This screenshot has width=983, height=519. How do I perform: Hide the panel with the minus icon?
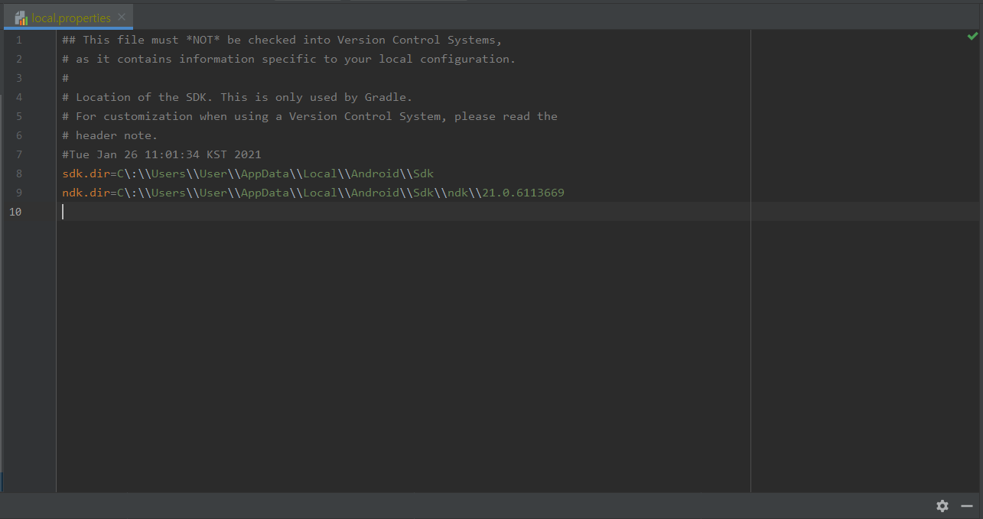click(967, 506)
